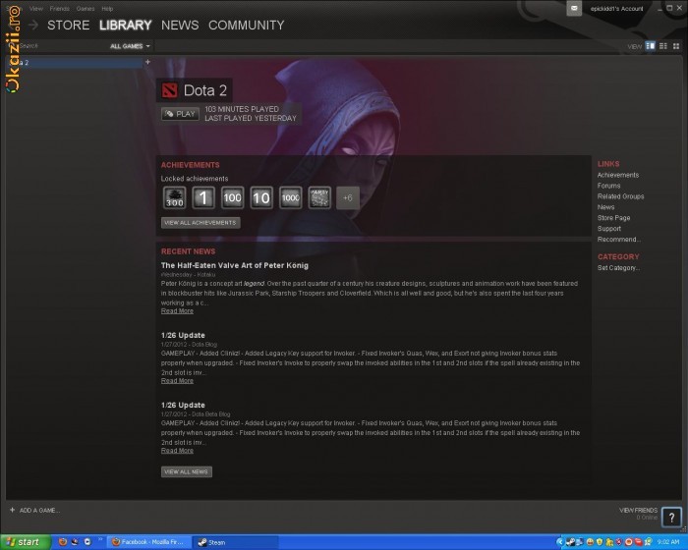Click the Steam taskbar button
Screen dimensions: 688x550
236,542
